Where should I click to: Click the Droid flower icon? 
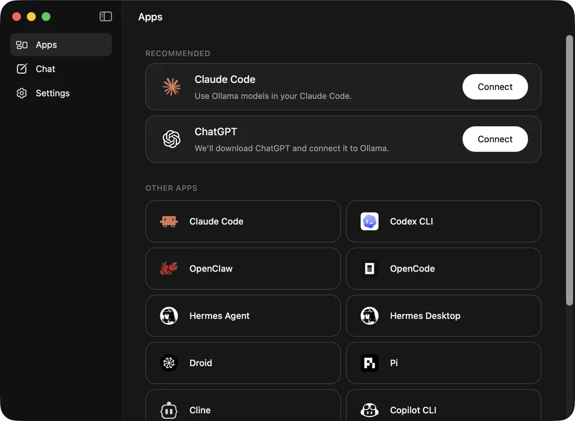pyautogui.click(x=169, y=363)
